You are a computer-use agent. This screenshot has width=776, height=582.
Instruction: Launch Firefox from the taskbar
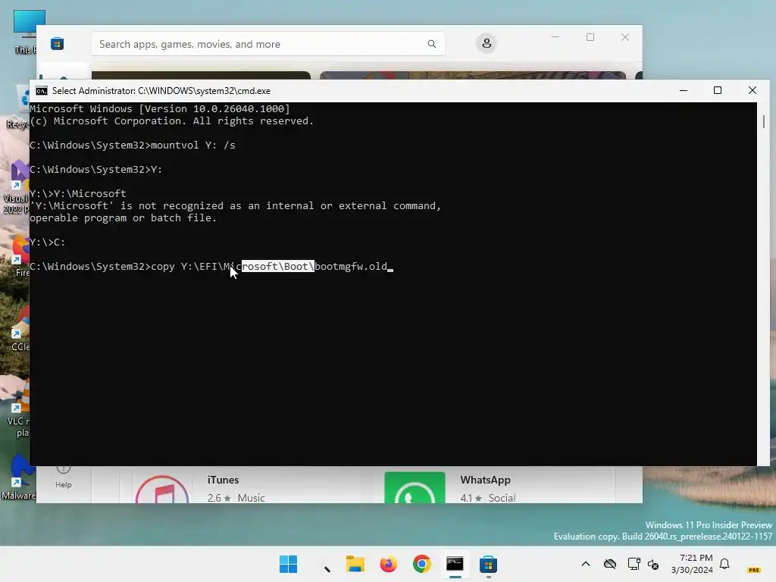pos(389,564)
